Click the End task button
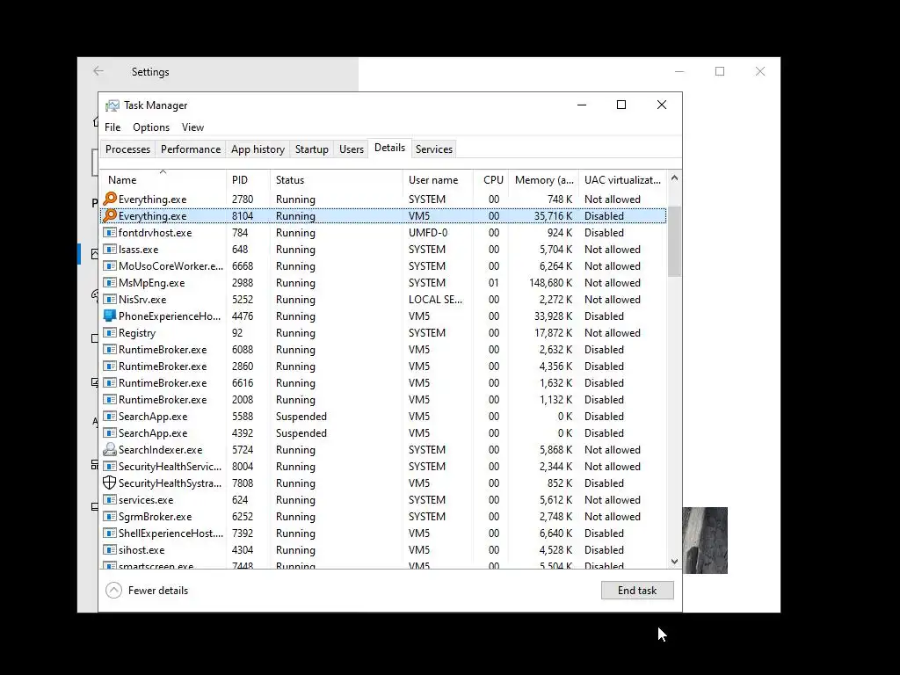Screen dimensions: 900x675 637,590
